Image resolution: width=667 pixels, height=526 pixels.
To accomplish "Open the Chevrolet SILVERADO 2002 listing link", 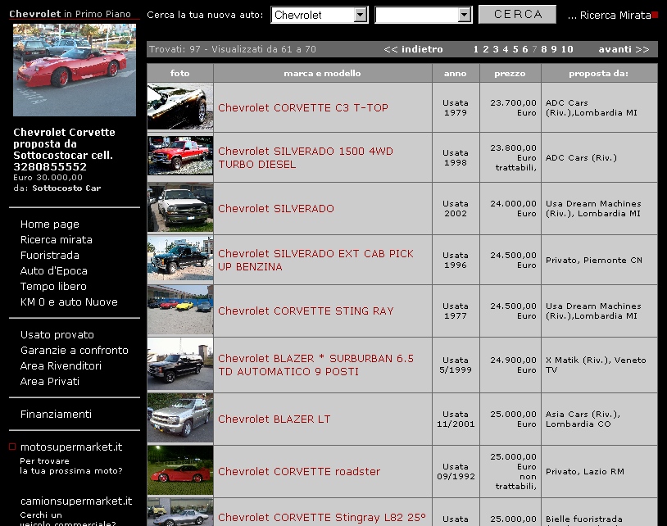I will point(276,209).
